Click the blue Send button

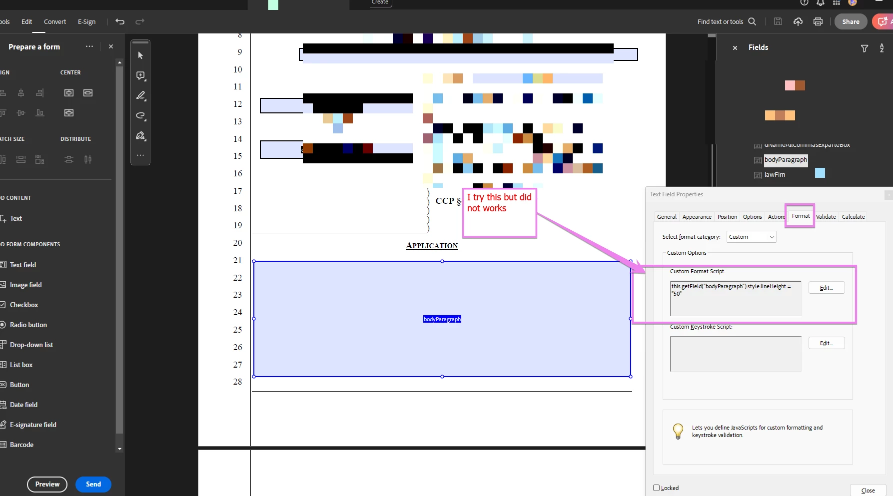pyautogui.click(x=93, y=484)
